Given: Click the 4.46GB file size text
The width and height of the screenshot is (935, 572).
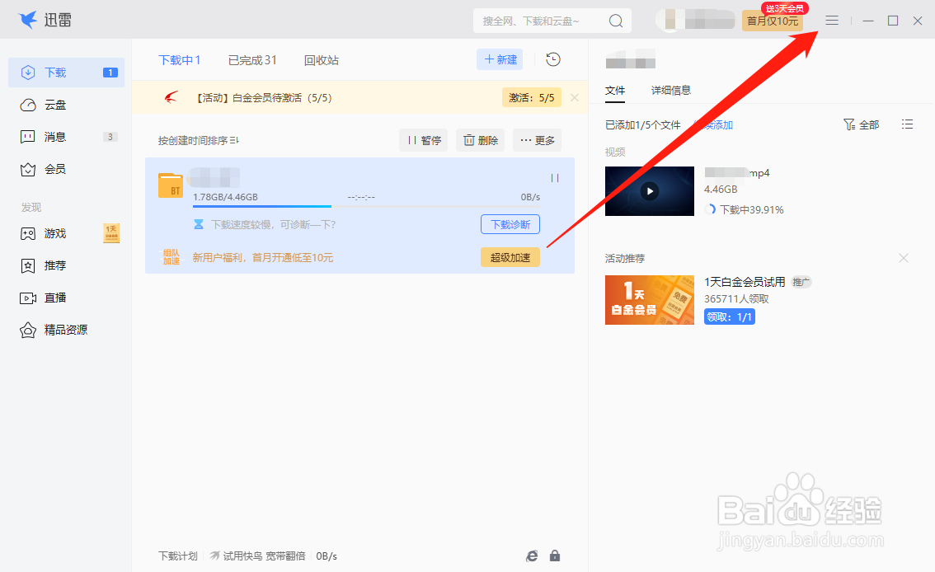Looking at the screenshot, I should 721,190.
